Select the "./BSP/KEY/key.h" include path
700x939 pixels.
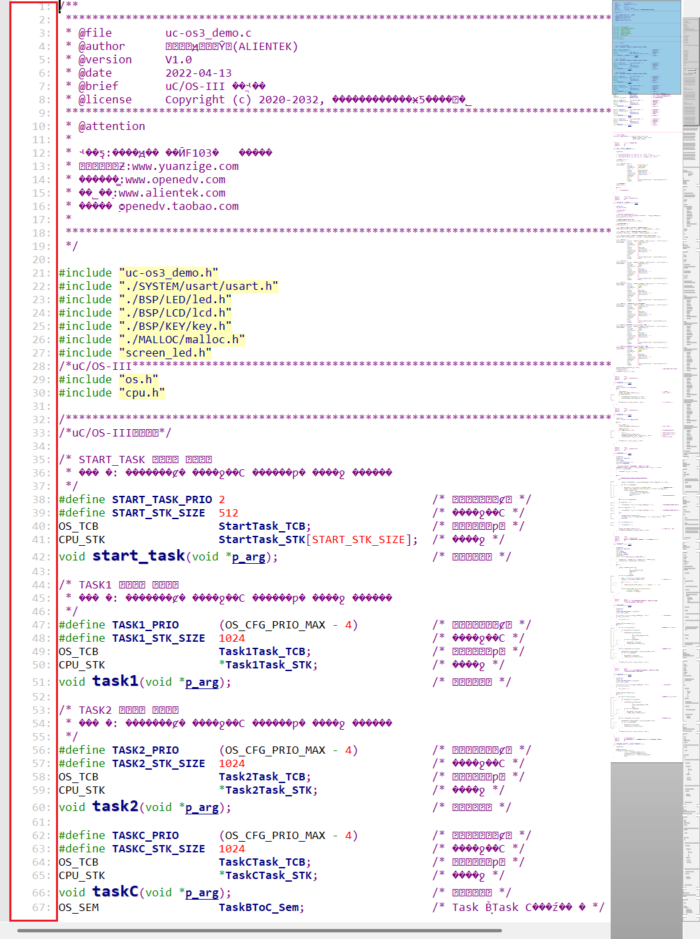tap(175, 326)
